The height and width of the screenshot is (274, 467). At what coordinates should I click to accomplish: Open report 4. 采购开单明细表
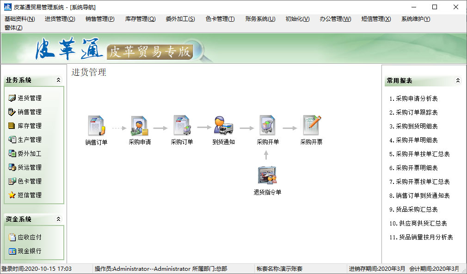413,140
